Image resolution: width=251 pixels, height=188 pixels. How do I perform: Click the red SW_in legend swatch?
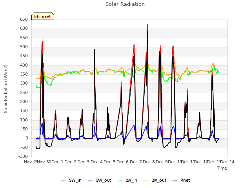[64, 181]
